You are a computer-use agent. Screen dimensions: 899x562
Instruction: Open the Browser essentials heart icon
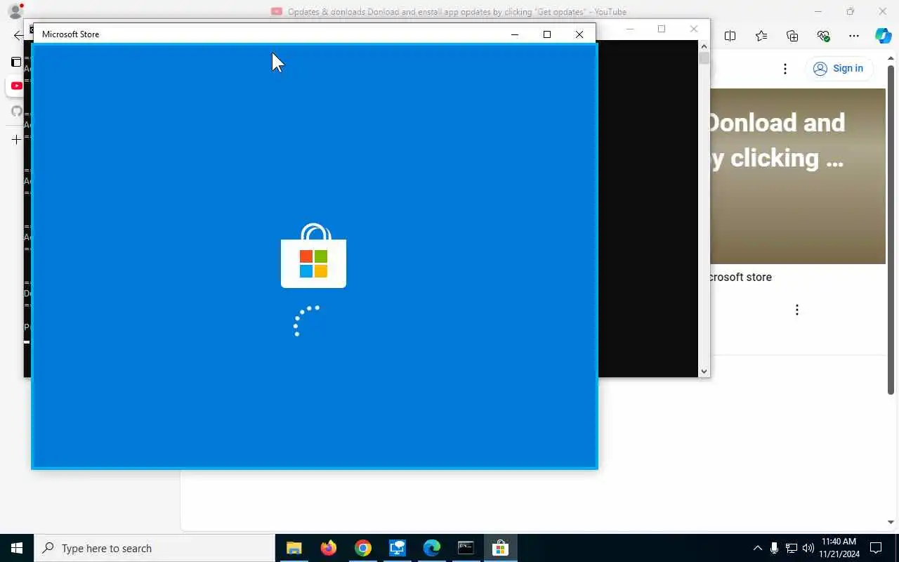pyautogui.click(x=823, y=36)
